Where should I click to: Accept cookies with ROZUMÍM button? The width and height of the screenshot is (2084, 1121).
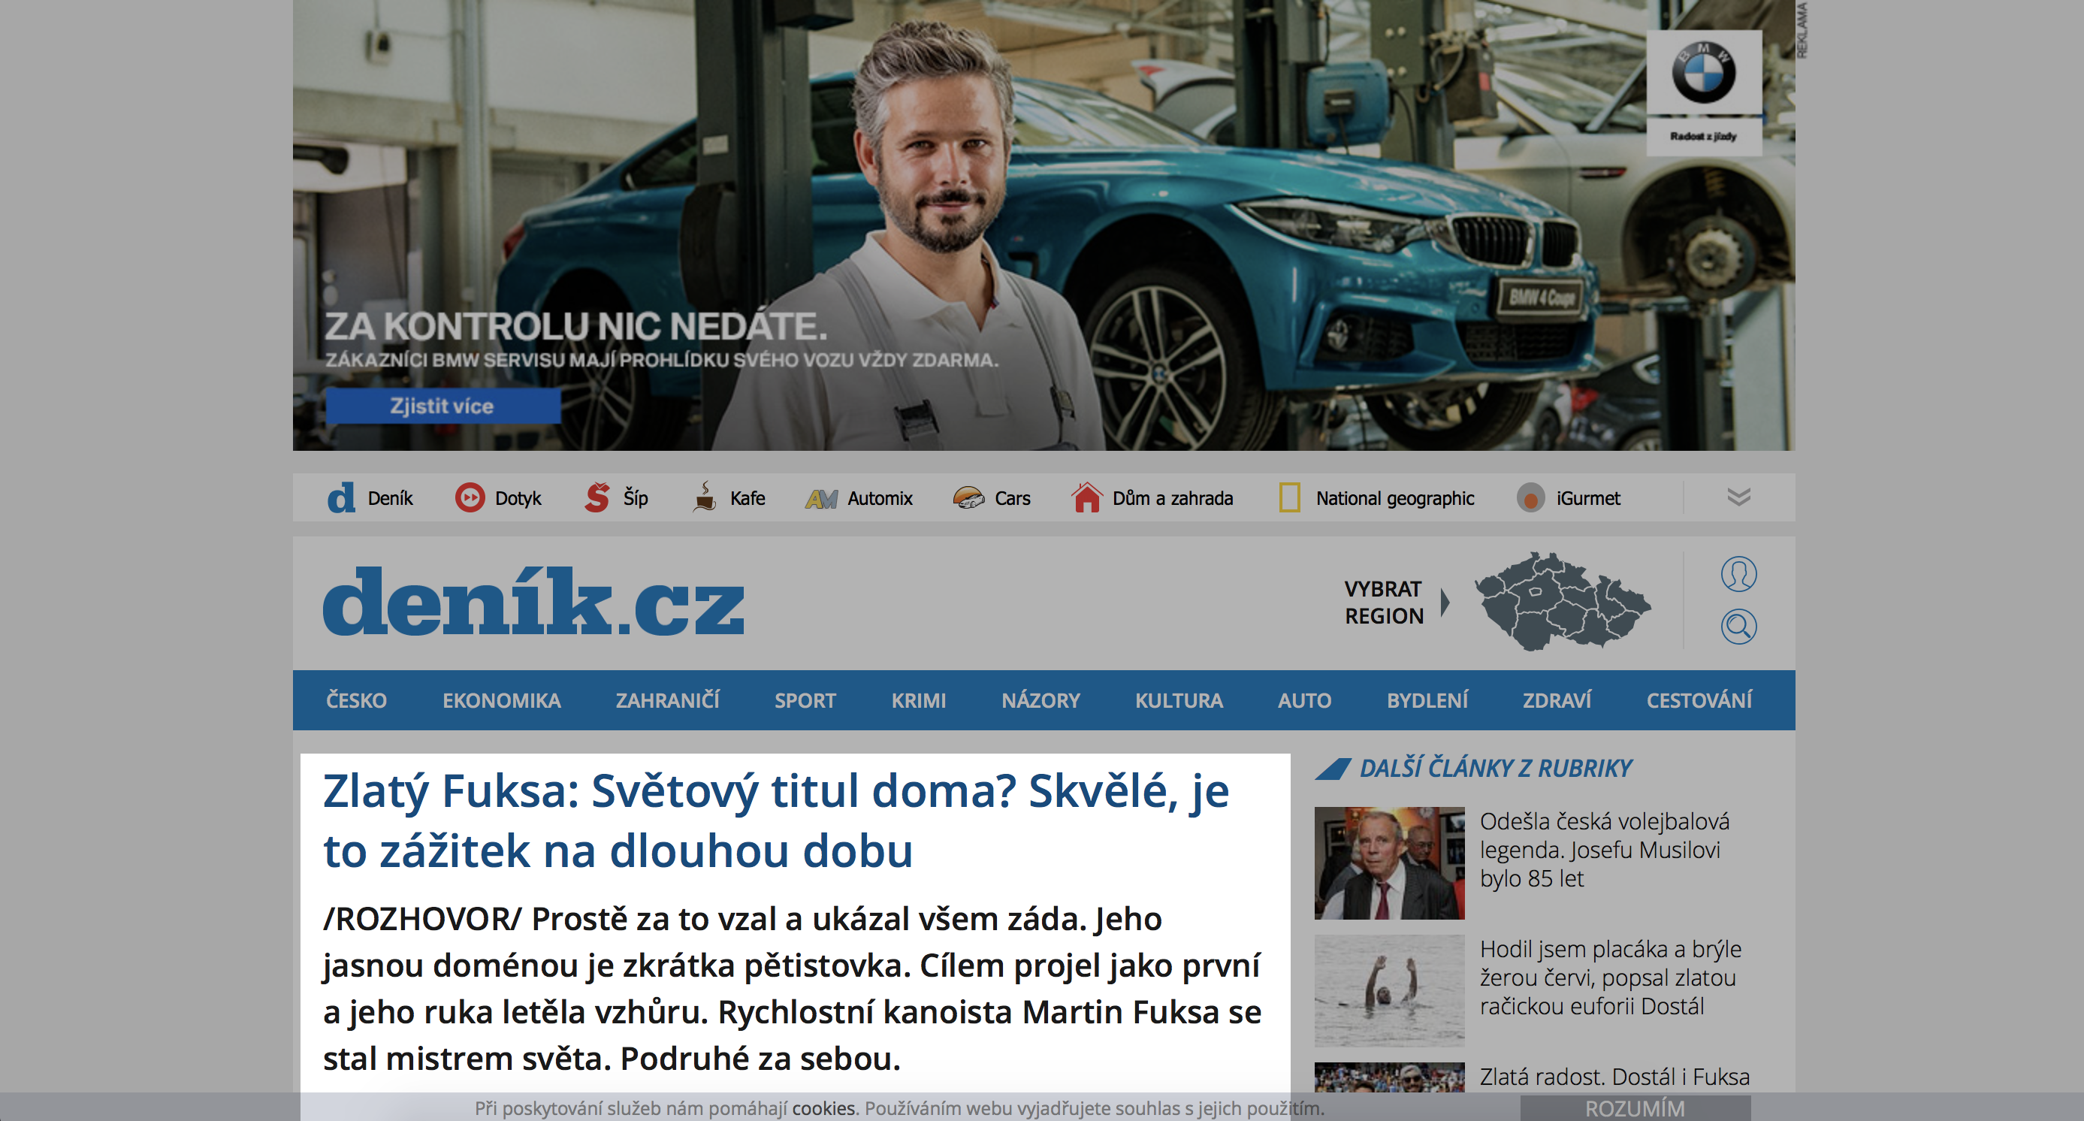1635,1108
